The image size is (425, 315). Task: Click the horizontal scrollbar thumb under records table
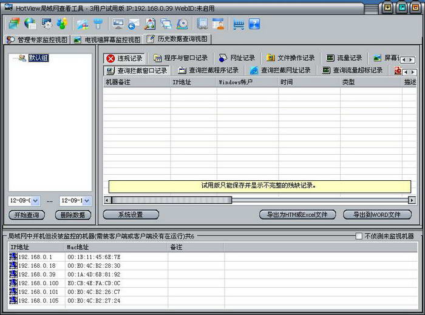tap(171, 200)
